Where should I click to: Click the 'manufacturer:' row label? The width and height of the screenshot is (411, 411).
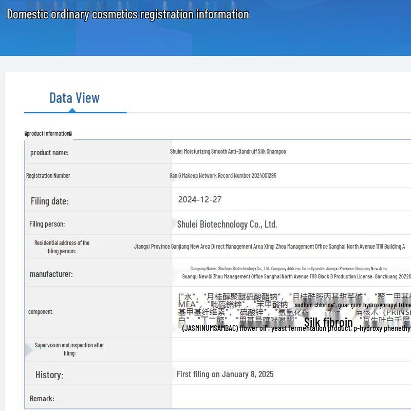(51, 274)
